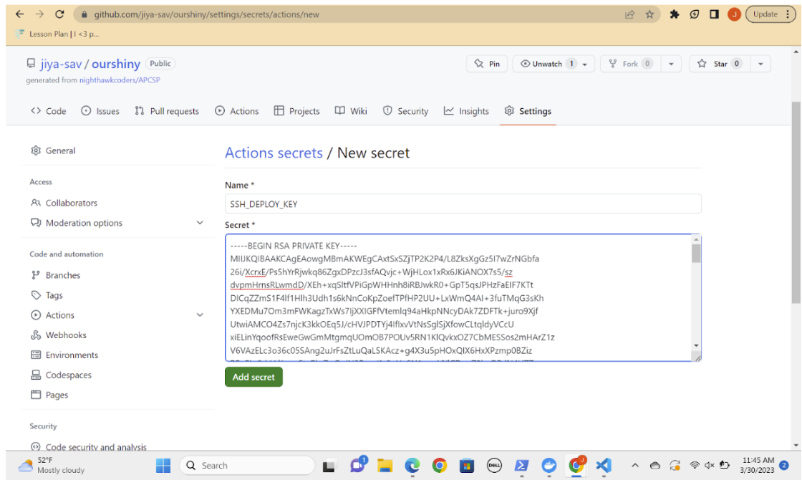Open the Dell app on the taskbar
This screenshot has height=480, width=802.
point(494,466)
